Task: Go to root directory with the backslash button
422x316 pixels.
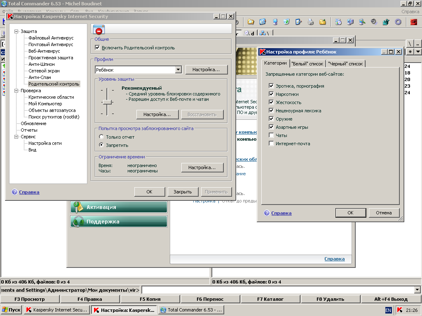Action: click(x=410, y=44)
